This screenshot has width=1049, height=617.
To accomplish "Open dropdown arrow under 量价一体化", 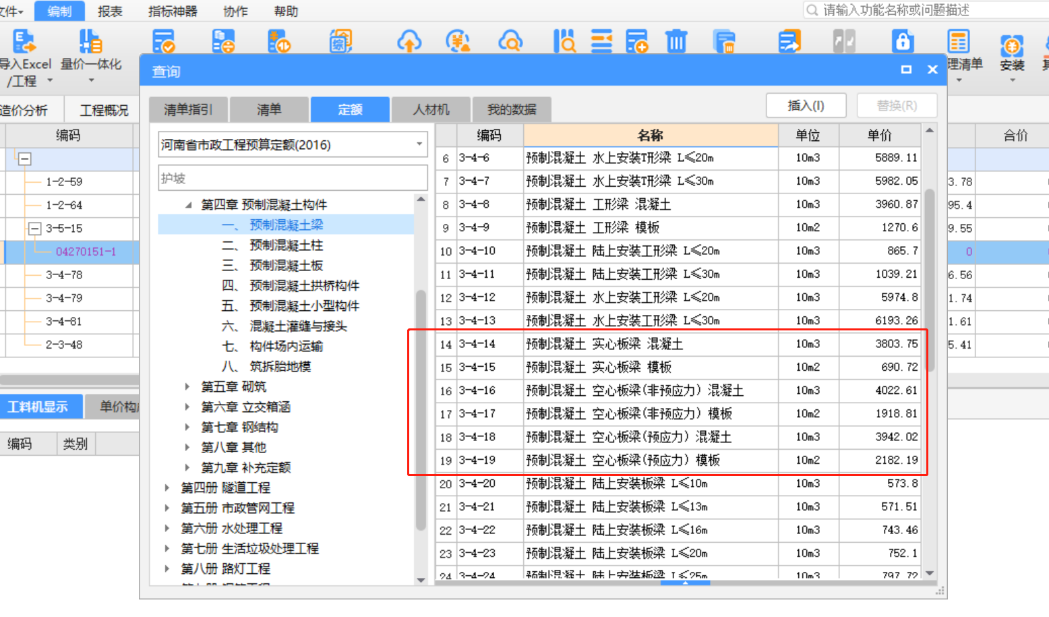I will 91,80.
